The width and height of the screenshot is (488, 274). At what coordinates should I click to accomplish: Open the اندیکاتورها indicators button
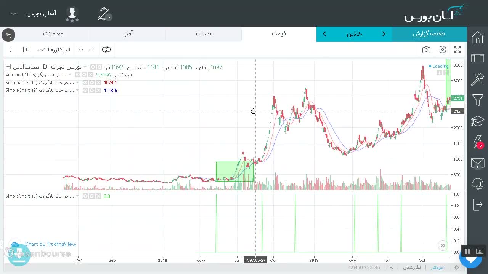(x=54, y=49)
